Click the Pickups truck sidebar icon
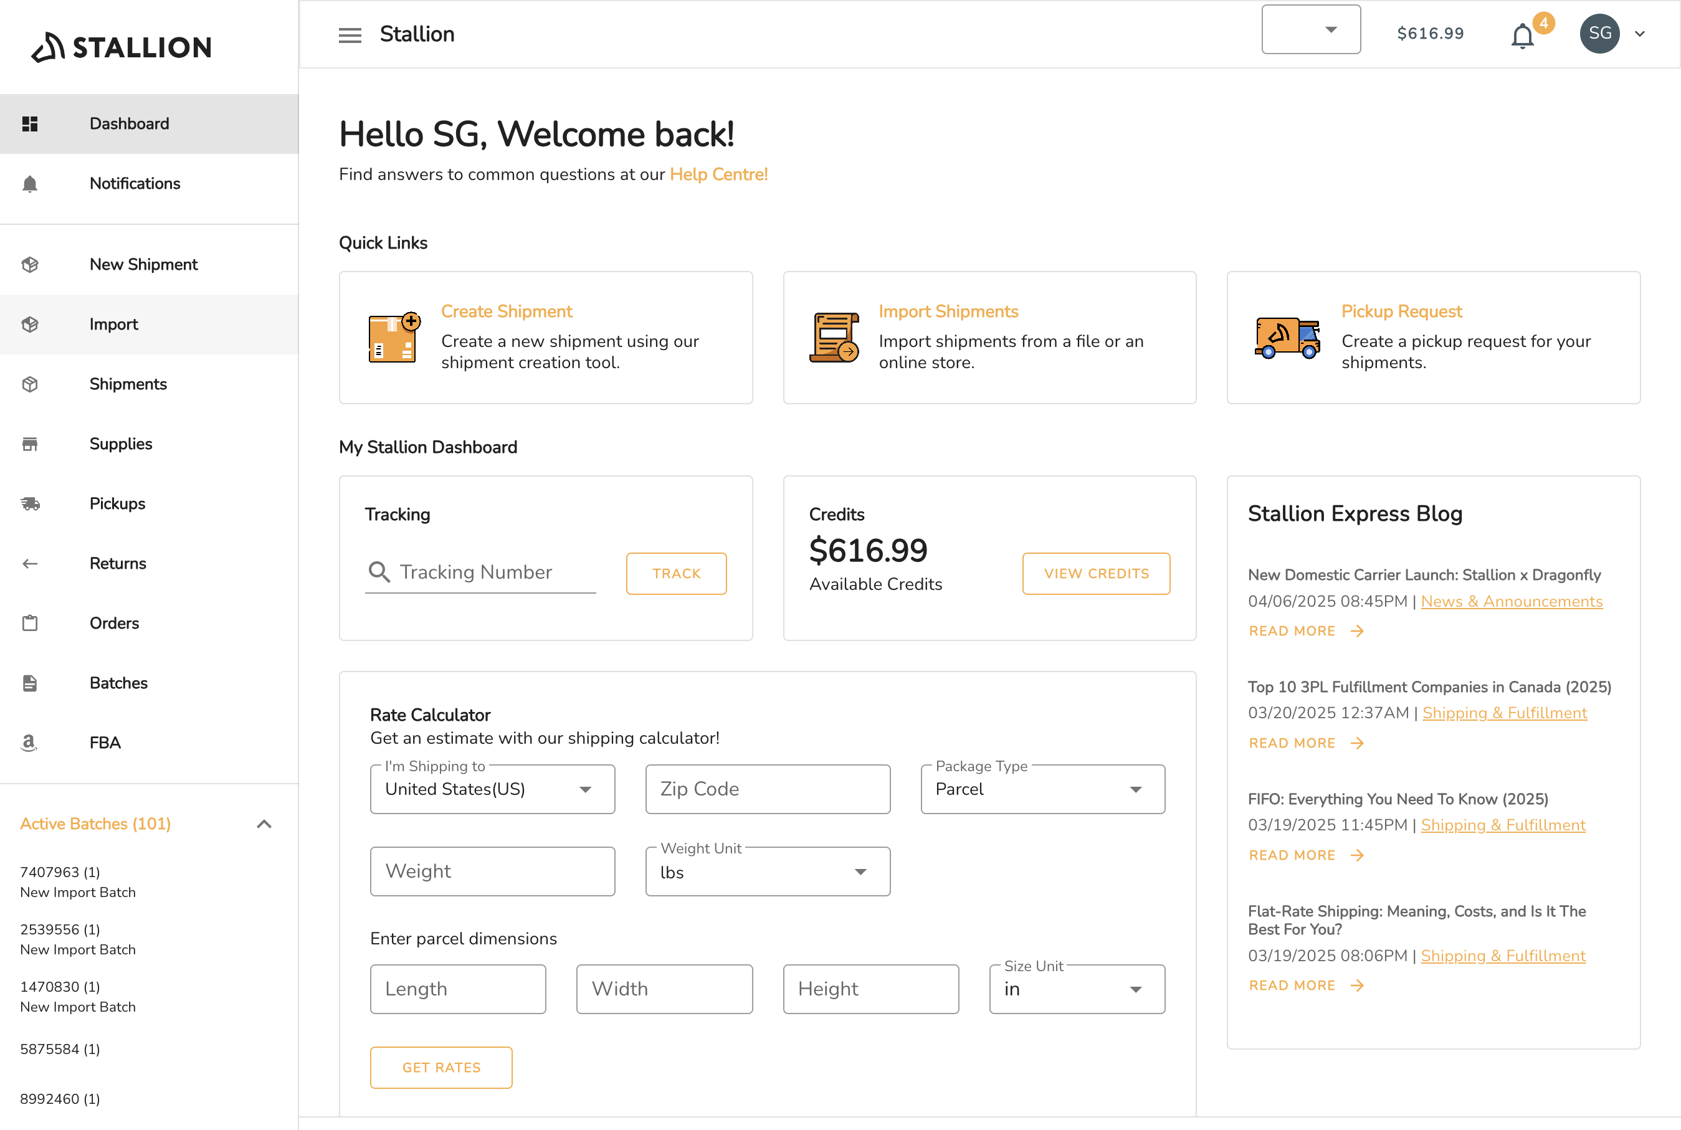This screenshot has width=1681, height=1130. click(x=29, y=504)
